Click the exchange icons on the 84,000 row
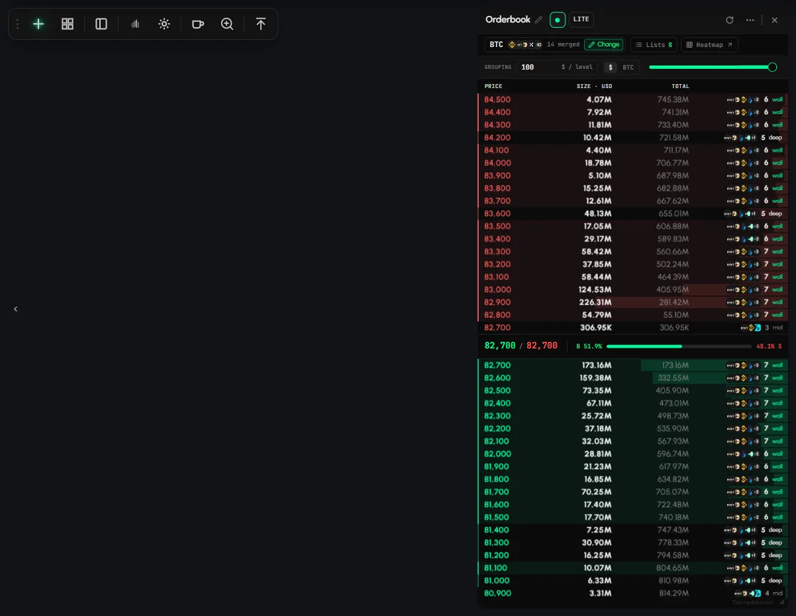The width and height of the screenshot is (796, 616). click(743, 163)
